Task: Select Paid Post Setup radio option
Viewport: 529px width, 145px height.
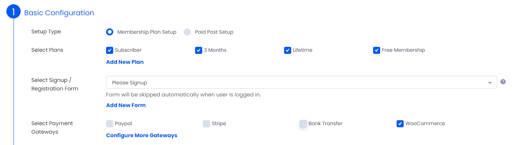Action: pyautogui.click(x=187, y=32)
